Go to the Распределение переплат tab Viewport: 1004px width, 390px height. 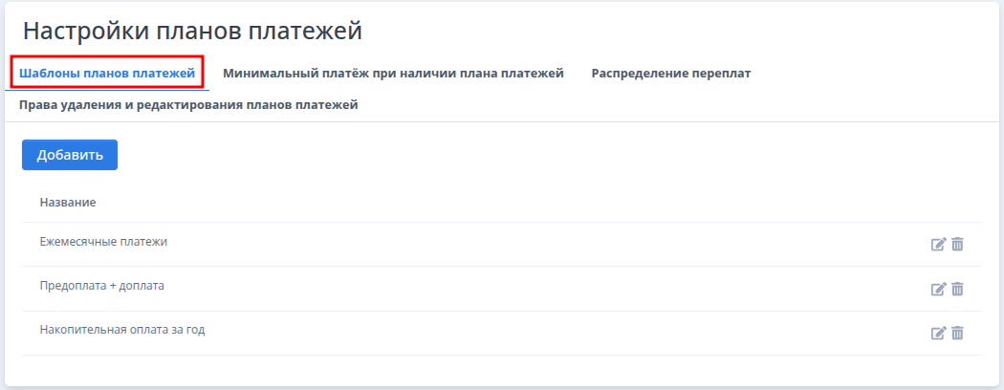[x=670, y=73]
